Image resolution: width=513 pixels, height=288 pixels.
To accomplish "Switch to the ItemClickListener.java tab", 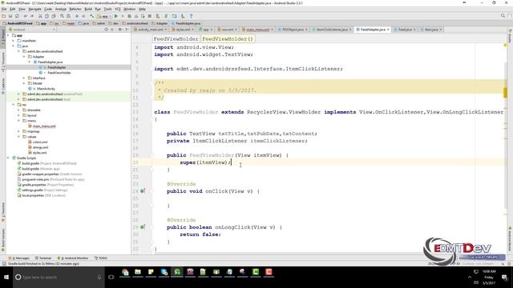I will coord(332,30).
